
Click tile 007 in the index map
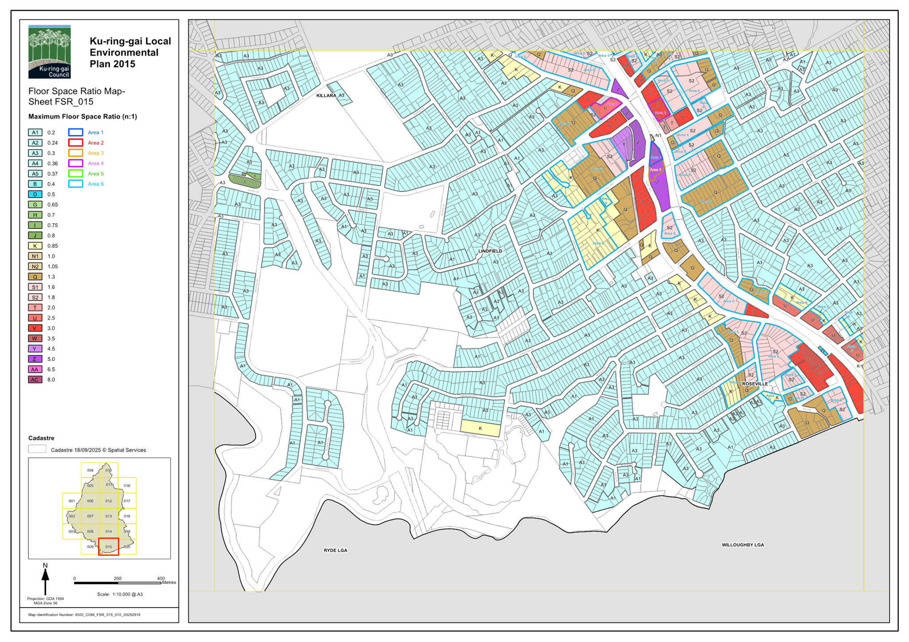[90, 516]
